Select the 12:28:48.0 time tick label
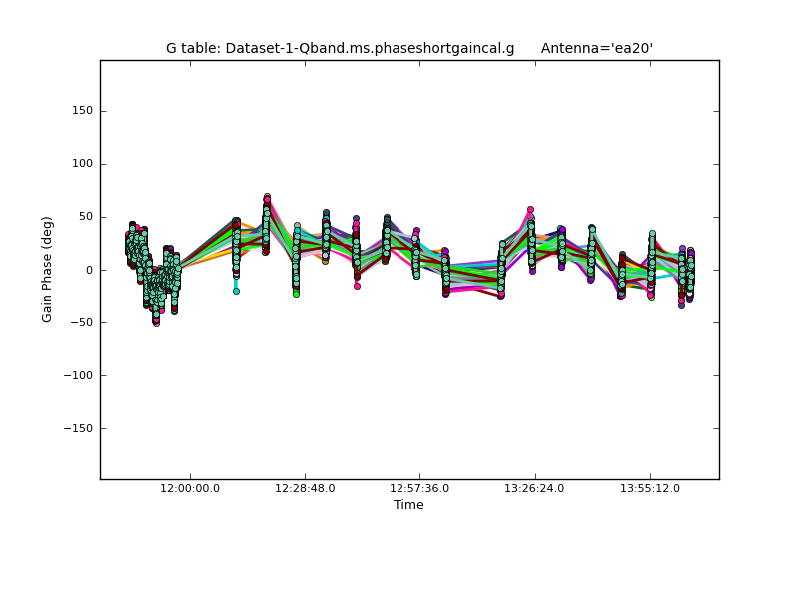799x599 pixels. (x=305, y=488)
